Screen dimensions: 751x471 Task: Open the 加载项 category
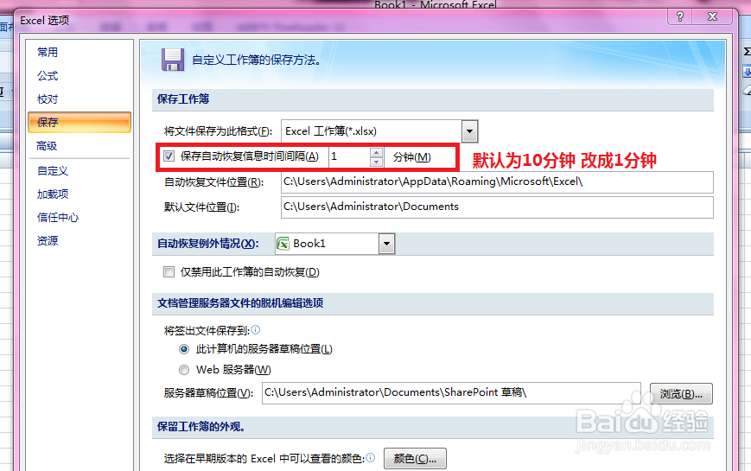(x=53, y=194)
